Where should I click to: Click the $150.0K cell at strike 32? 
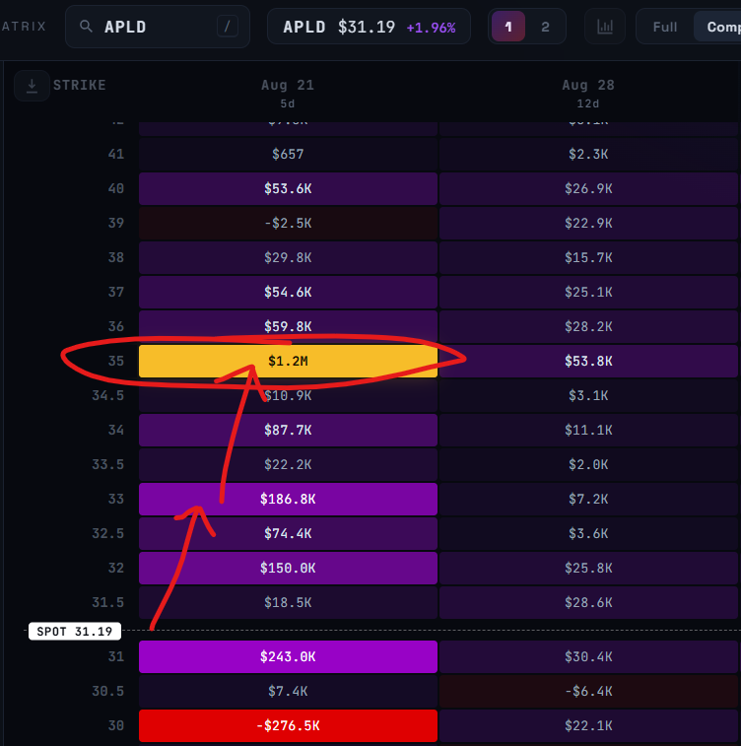click(288, 568)
